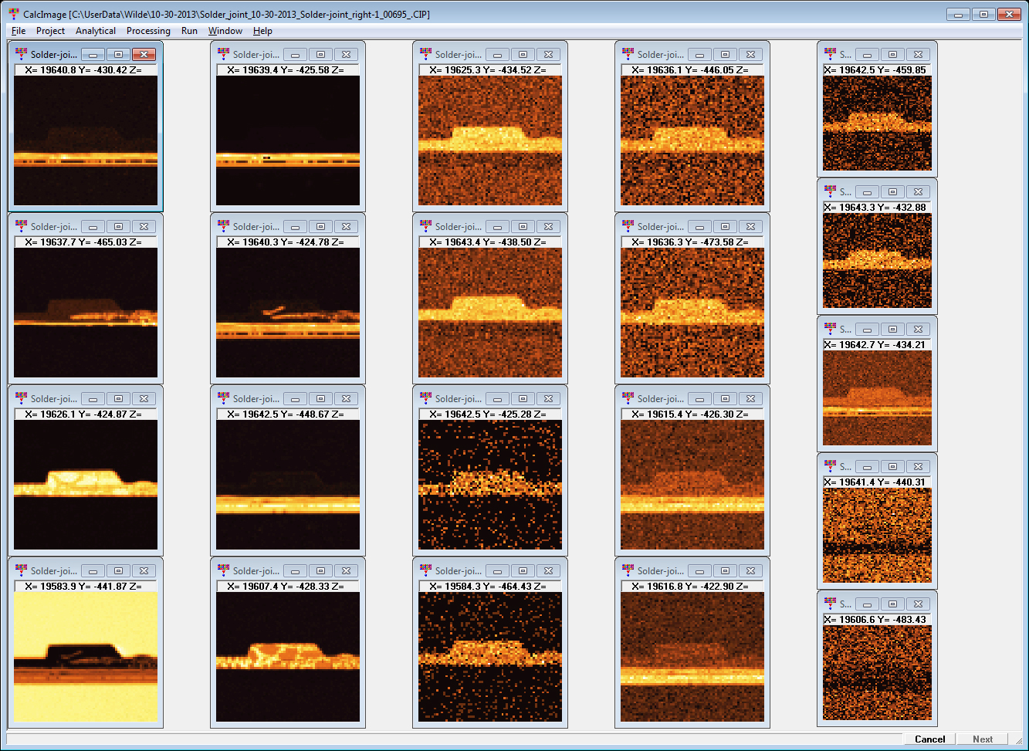Screen dimensions: 1029x751
Task: Select the map image at X= 19607.4 Y= -428.33
Action: pyautogui.click(x=288, y=657)
